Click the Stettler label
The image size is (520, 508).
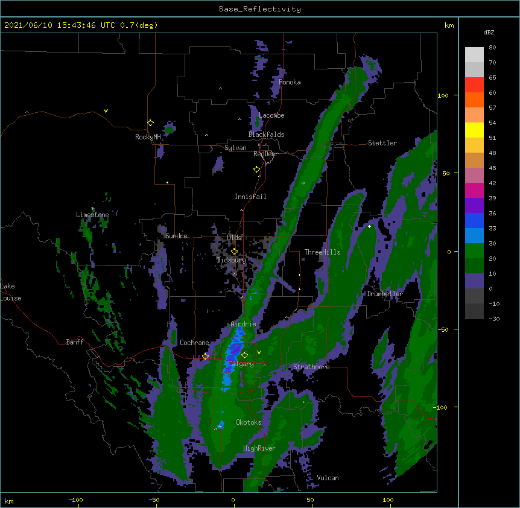[382, 143]
